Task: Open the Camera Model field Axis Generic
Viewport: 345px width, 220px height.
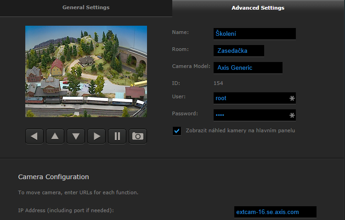Action: point(248,68)
